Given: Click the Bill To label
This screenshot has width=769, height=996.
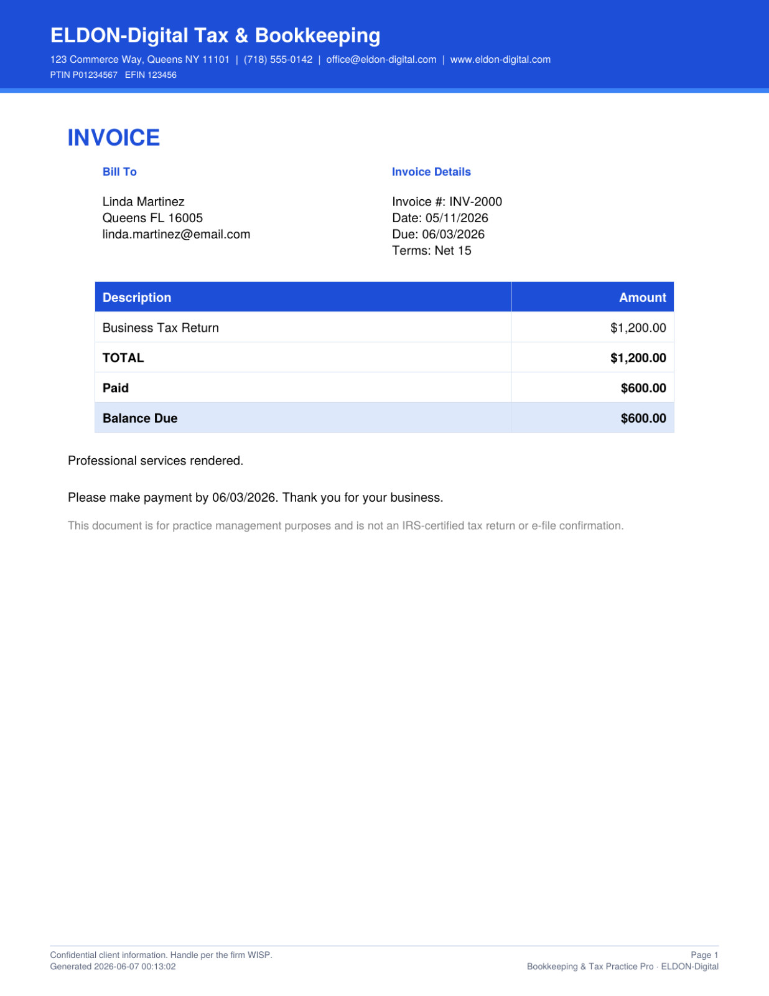Looking at the screenshot, I should [119, 172].
